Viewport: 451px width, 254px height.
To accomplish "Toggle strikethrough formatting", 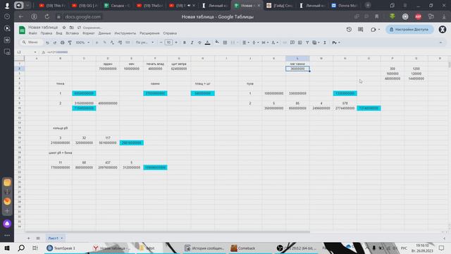I will 199,42.
